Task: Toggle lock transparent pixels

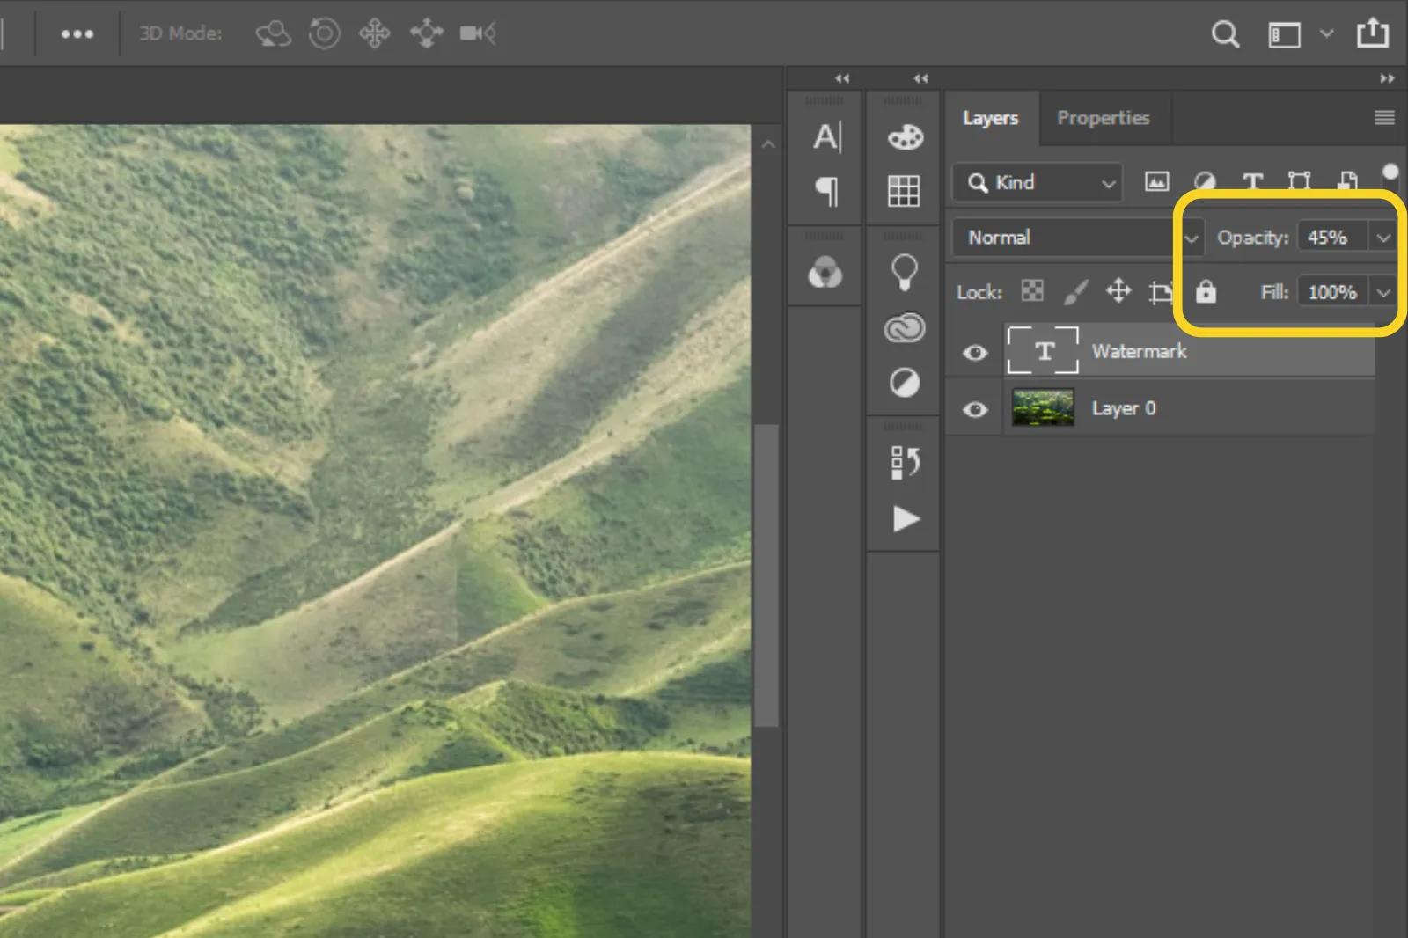Action: pyautogui.click(x=1032, y=291)
